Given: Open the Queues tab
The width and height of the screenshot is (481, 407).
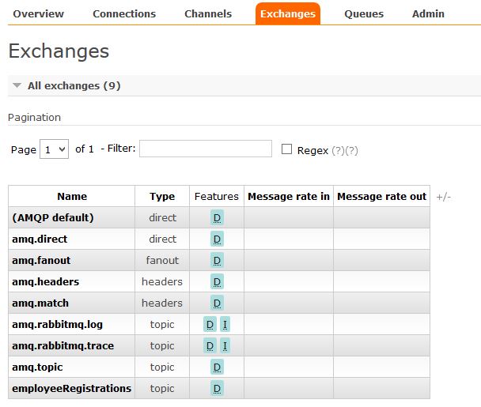Looking at the screenshot, I should tap(364, 13).
